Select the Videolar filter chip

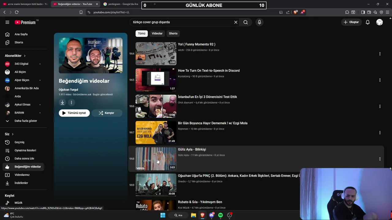click(x=157, y=34)
